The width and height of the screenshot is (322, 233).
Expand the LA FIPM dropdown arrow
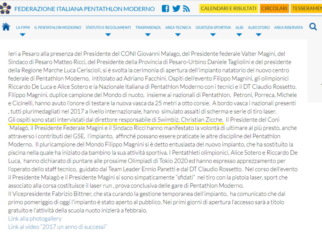pyautogui.click(x=23, y=35)
